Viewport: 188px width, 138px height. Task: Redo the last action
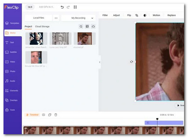(x=68, y=7)
